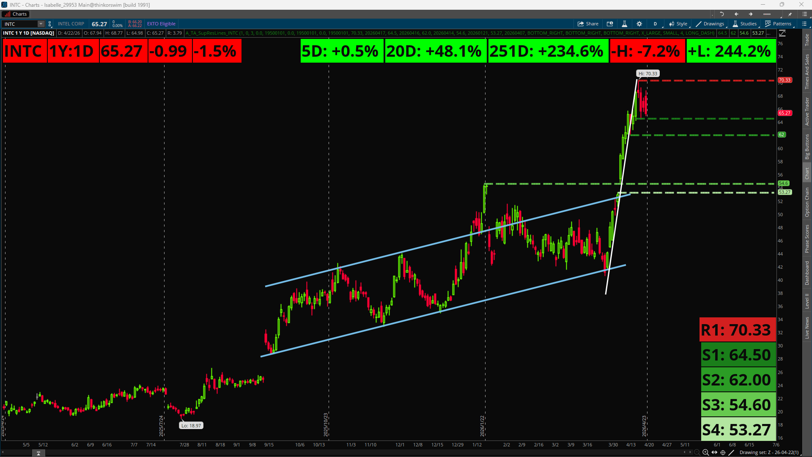
Task: Open the D timeframe dropdown
Action: [x=655, y=24]
